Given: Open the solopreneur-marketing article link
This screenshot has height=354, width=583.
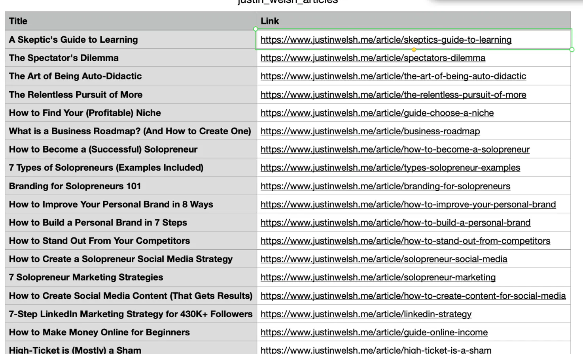Looking at the screenshot, I should point(378,277).
